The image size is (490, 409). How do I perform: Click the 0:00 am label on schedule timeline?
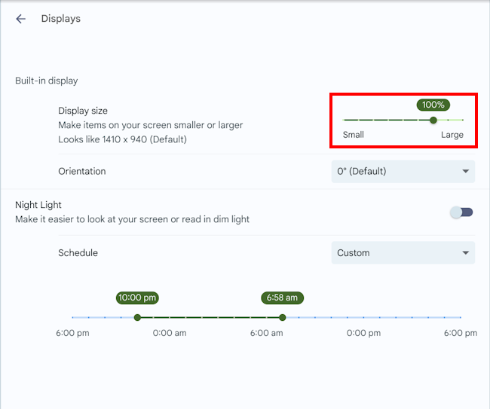170,333
